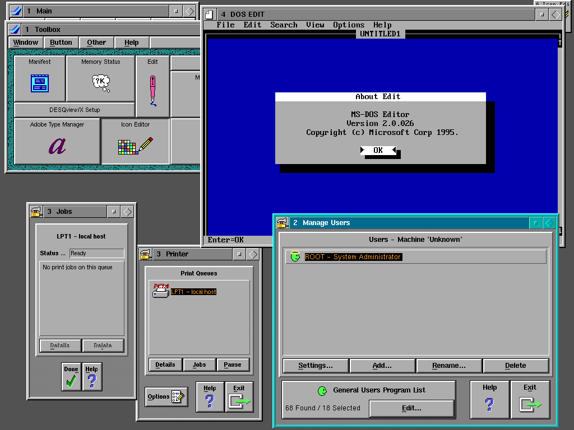Exit the Manage Users window
The image size is (574, 430).
pyautogui.click(x=530, y=399)
